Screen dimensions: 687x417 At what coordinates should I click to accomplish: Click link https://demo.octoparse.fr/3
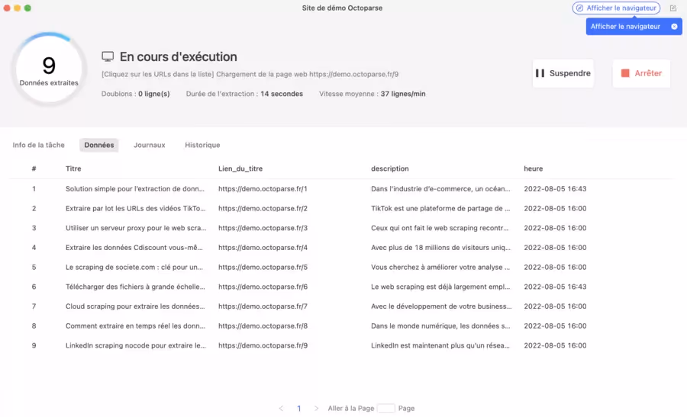pyautogui.click(x=263, y=228)
